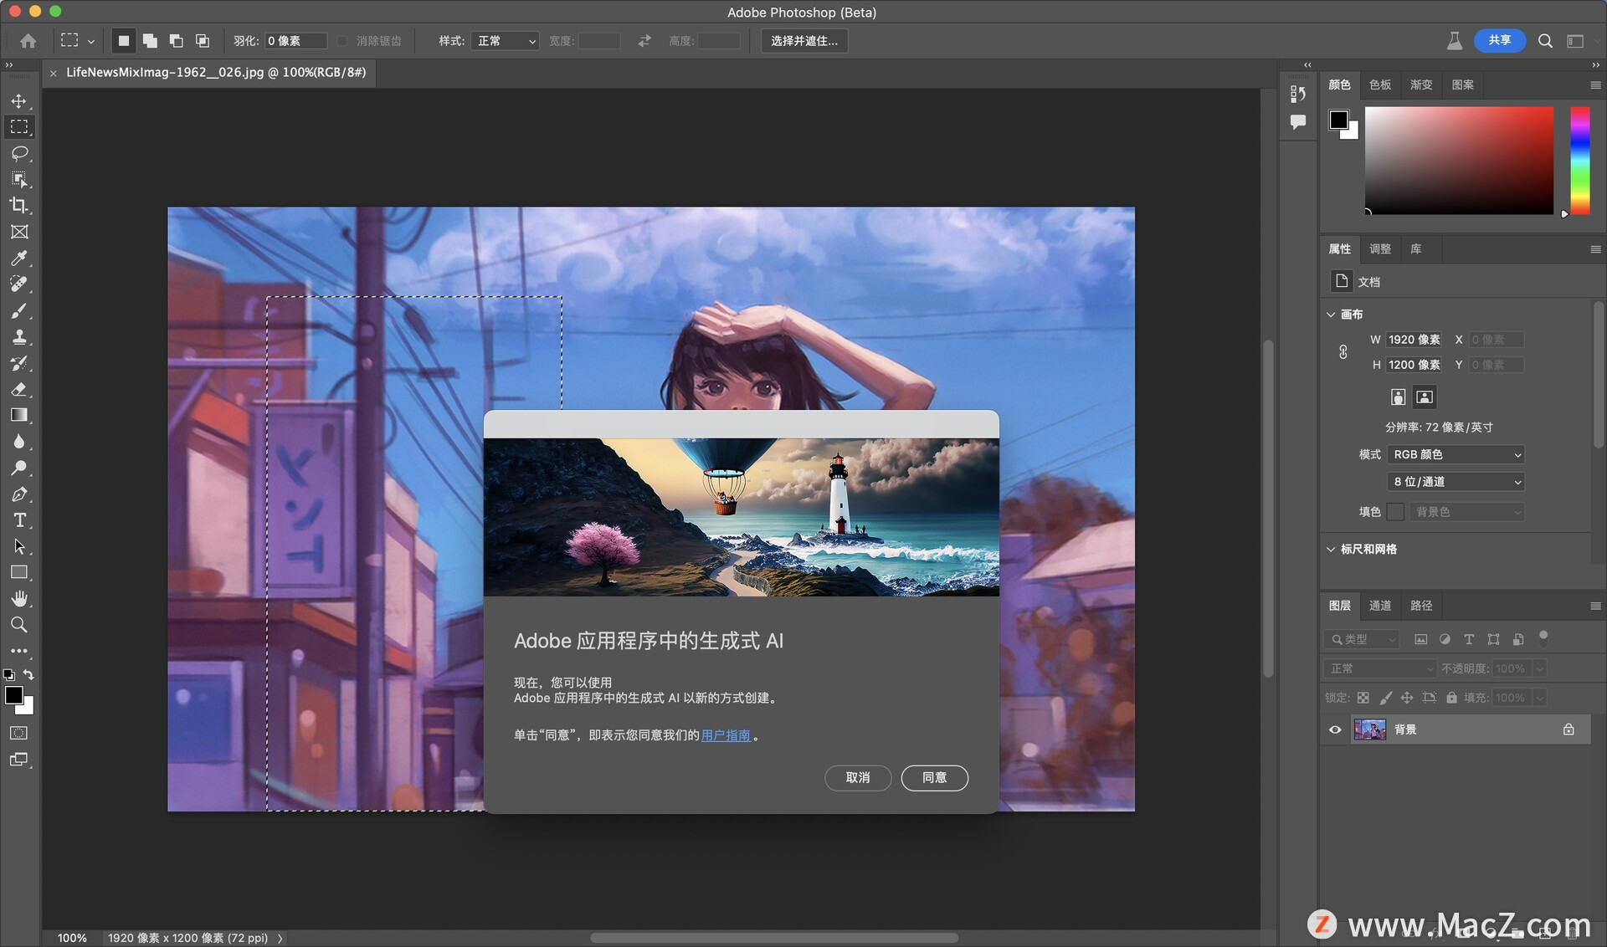Viewport: 1607px width, 947px height.
Task: Open the 用户指南 link
Action: (x=726, y=735)
